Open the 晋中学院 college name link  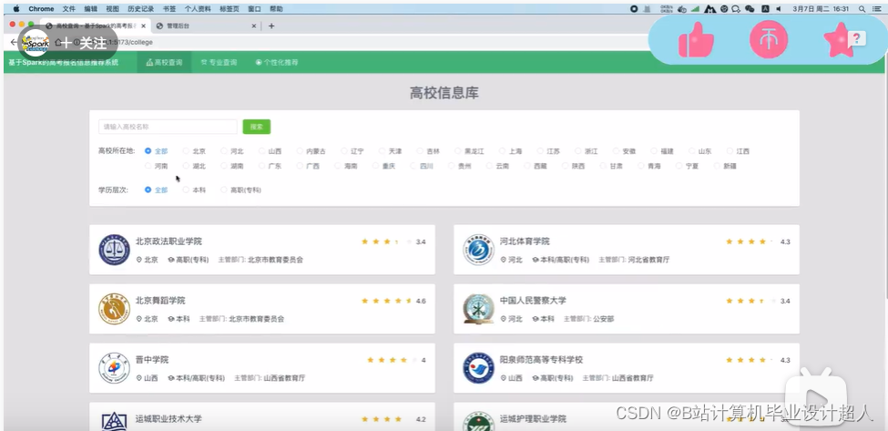click(152, 360)
